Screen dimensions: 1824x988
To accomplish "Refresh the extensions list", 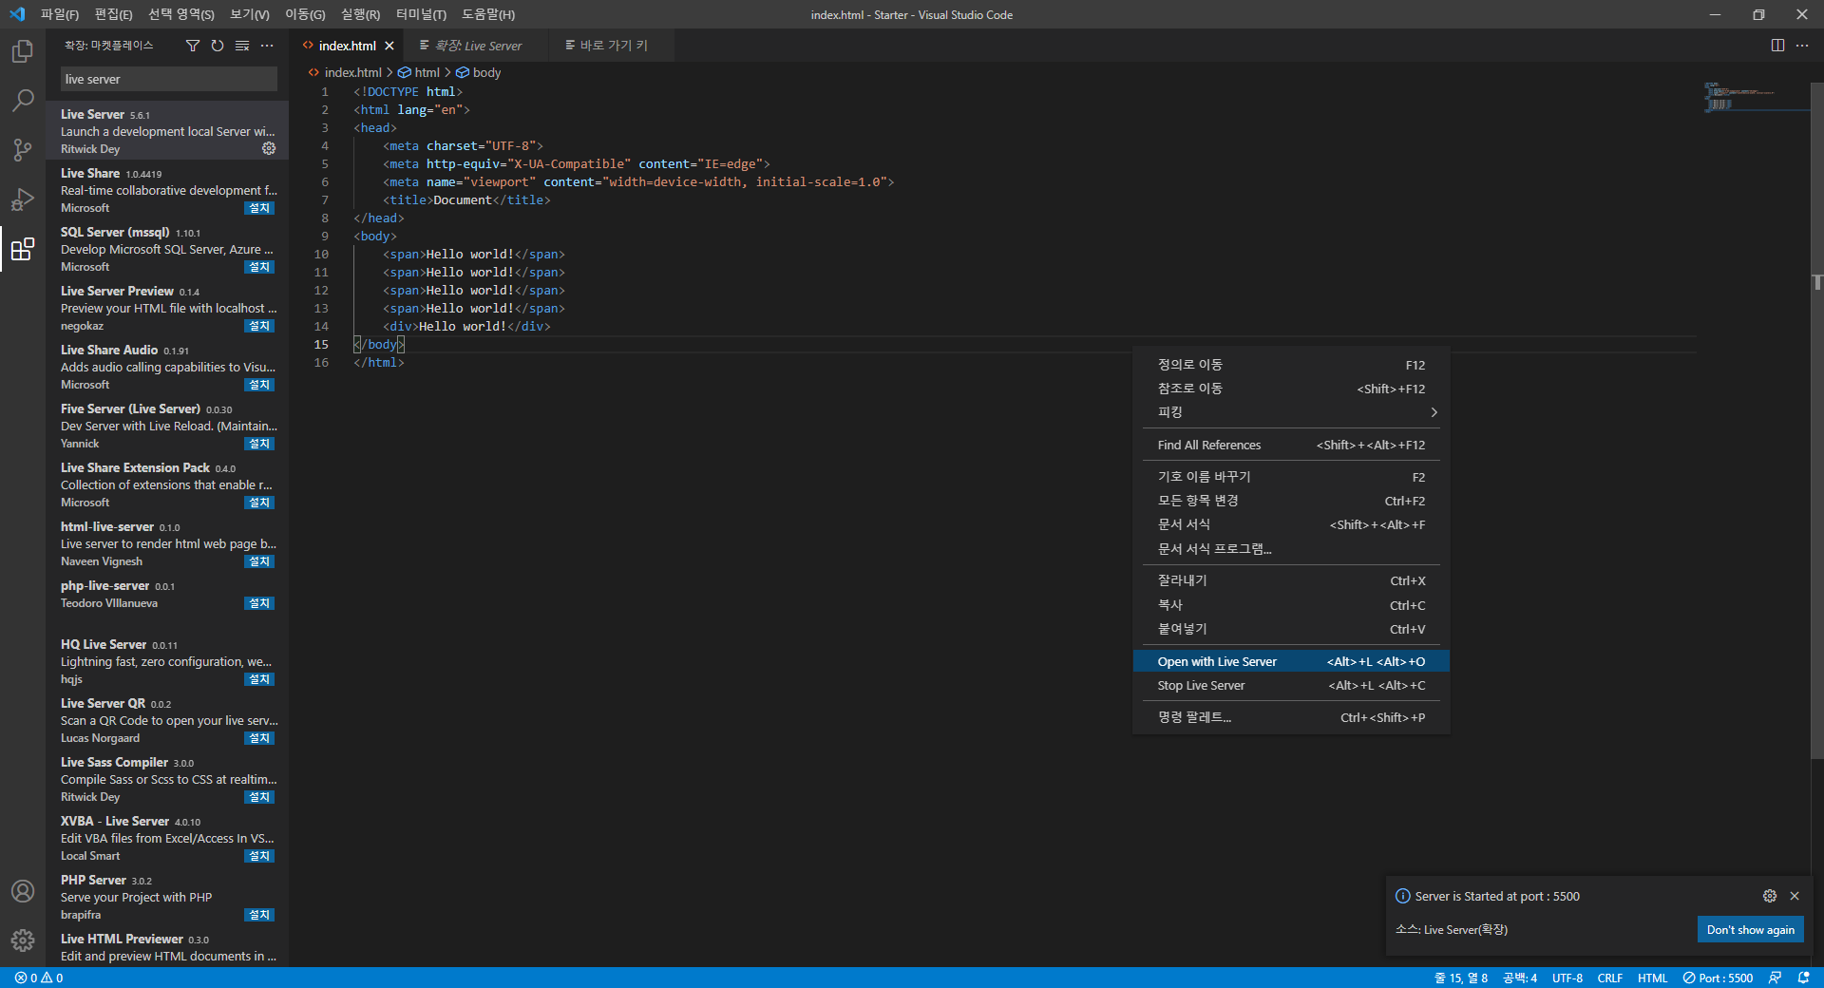I will tap(218, 46).
